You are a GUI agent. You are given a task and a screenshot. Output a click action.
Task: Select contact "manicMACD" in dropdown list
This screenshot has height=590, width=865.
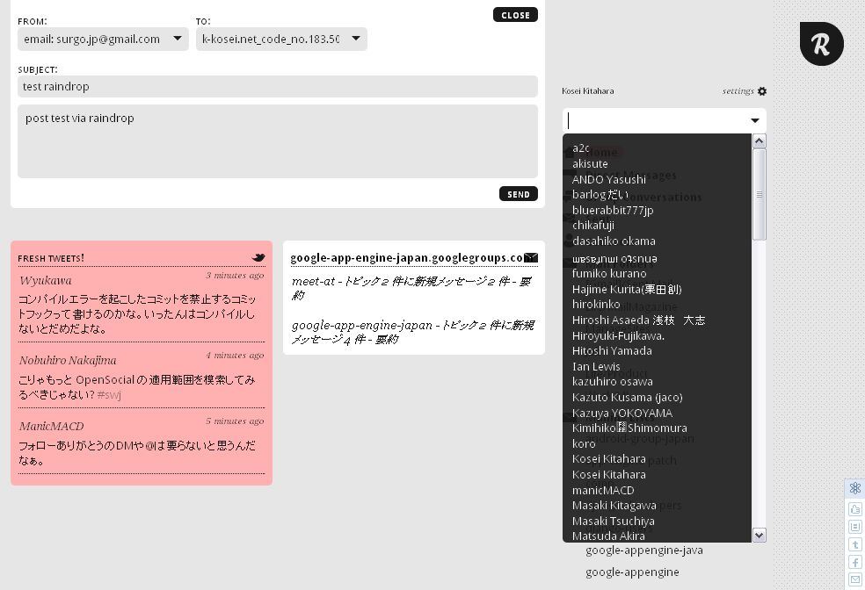(x=603, y=490)
